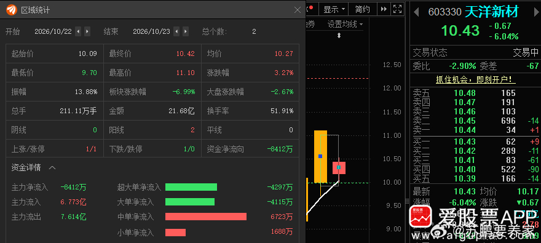Click 买四 price 10.40
541x243 pixels.
(465, 169)
